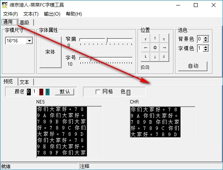223x170 pixels.
Task: Open the 字模尺寸 16*16 dropdown
Action: [30, 41]
